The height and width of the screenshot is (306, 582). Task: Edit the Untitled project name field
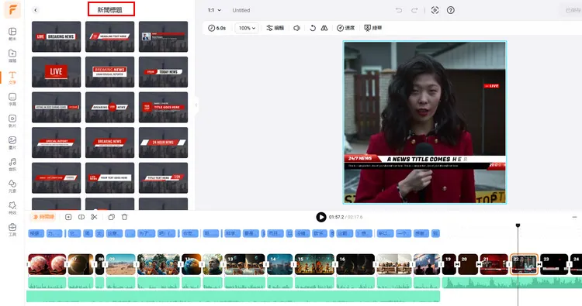(x=241, y=10)
